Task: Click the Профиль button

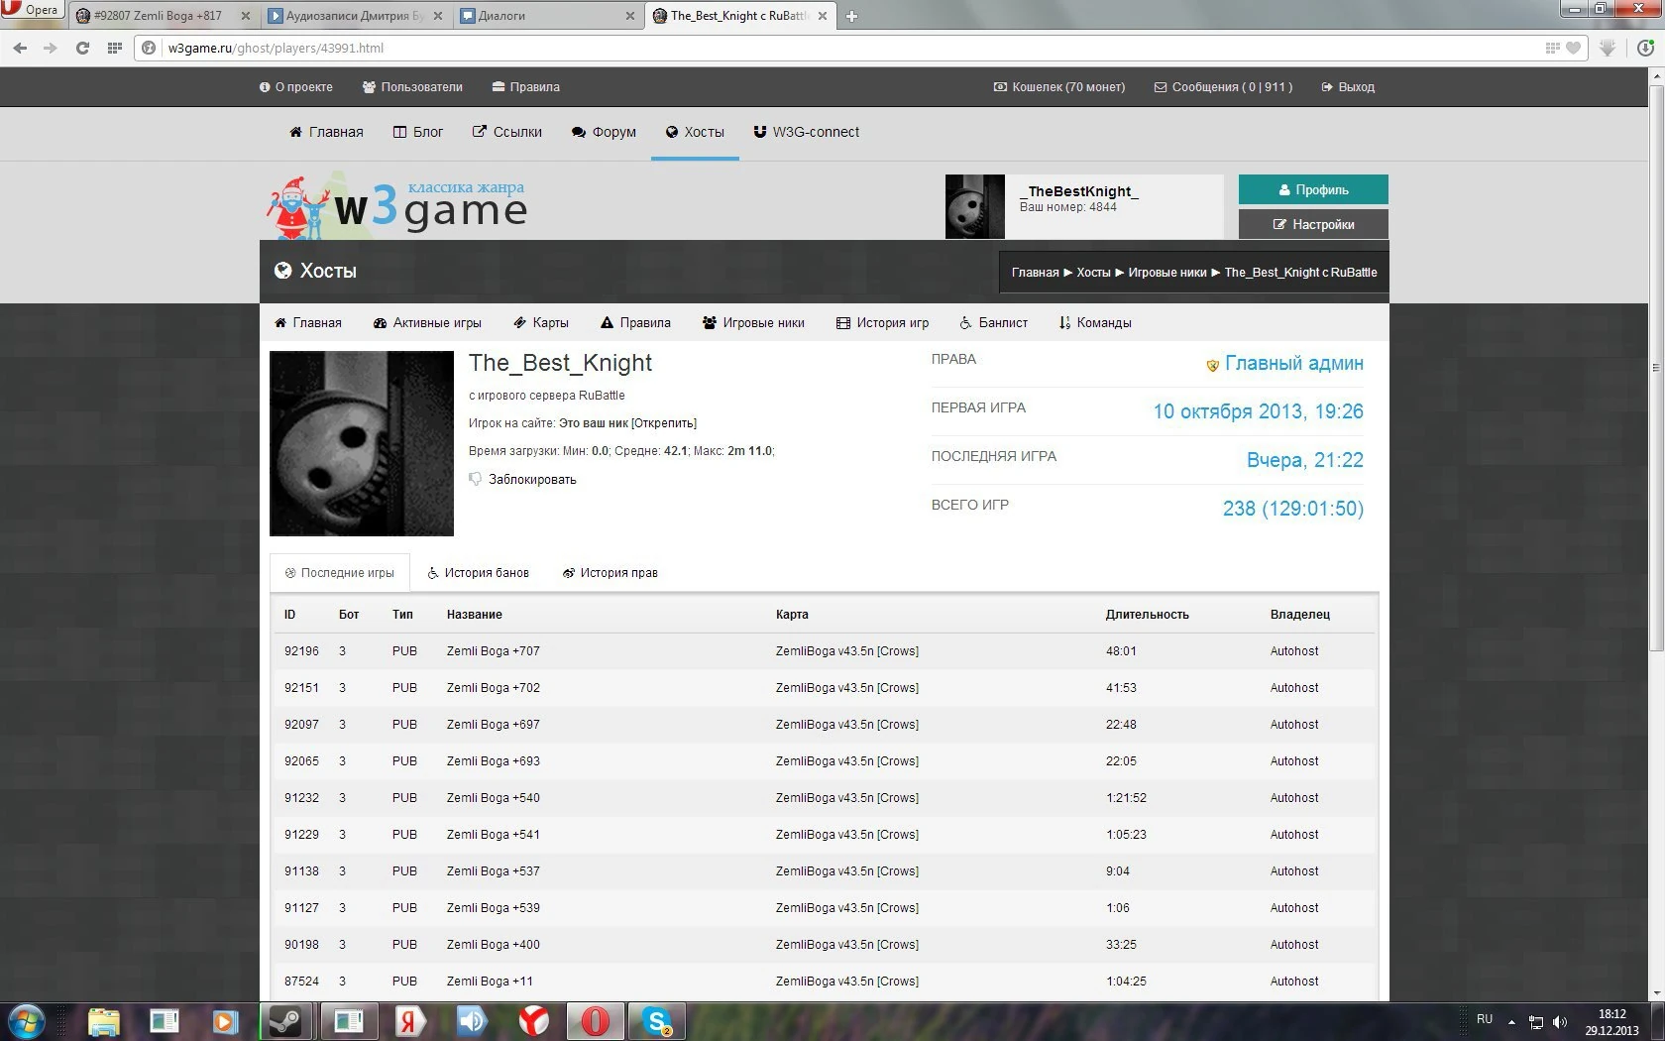Action: tap(1312, 190)
